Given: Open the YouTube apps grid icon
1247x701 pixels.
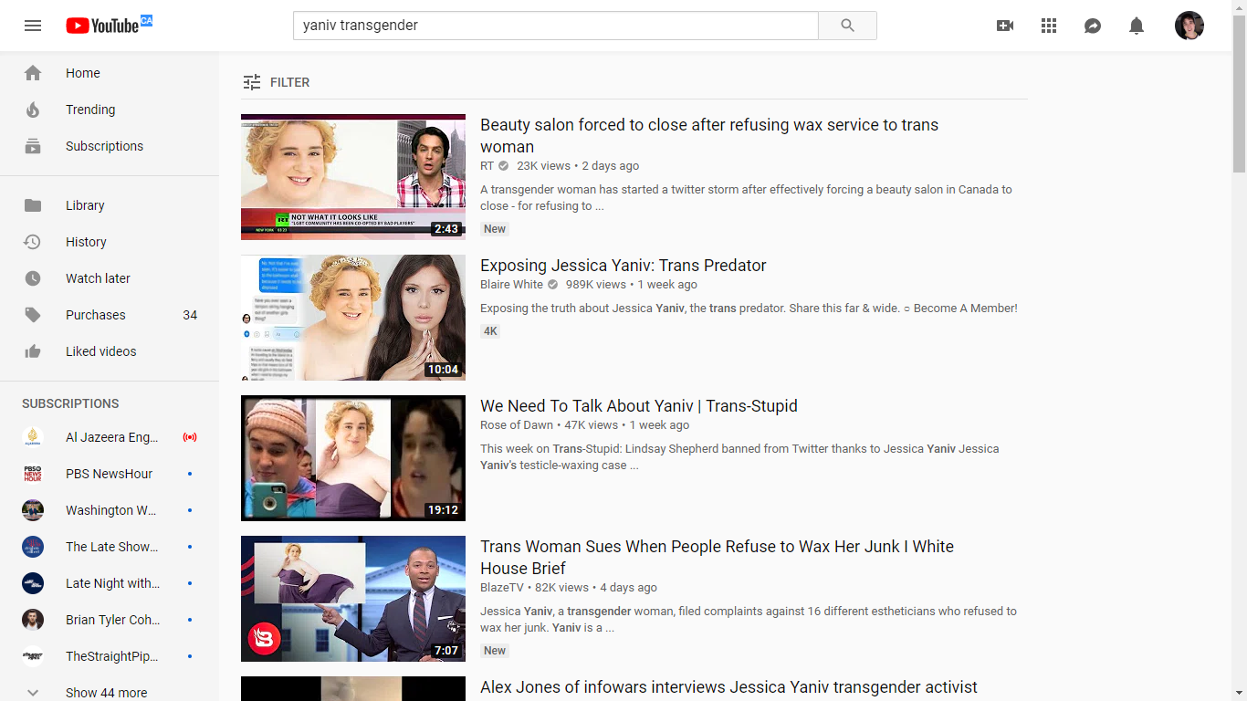Looking at the screenshot, I should click(1049, 26).
